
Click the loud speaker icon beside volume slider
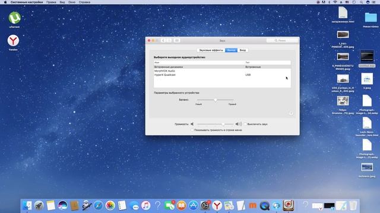pyautogui.click(x=239, y=124)
